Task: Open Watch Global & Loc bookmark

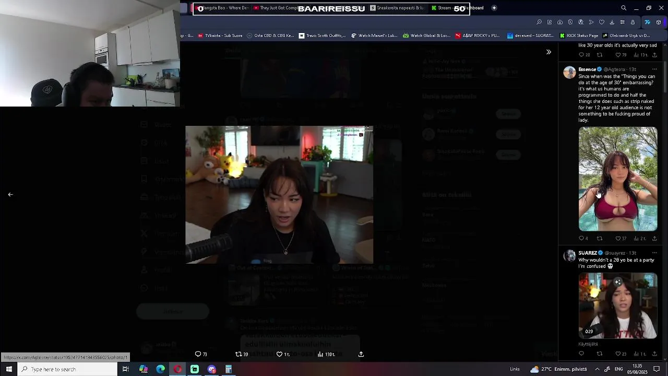Action: (426, 36)
